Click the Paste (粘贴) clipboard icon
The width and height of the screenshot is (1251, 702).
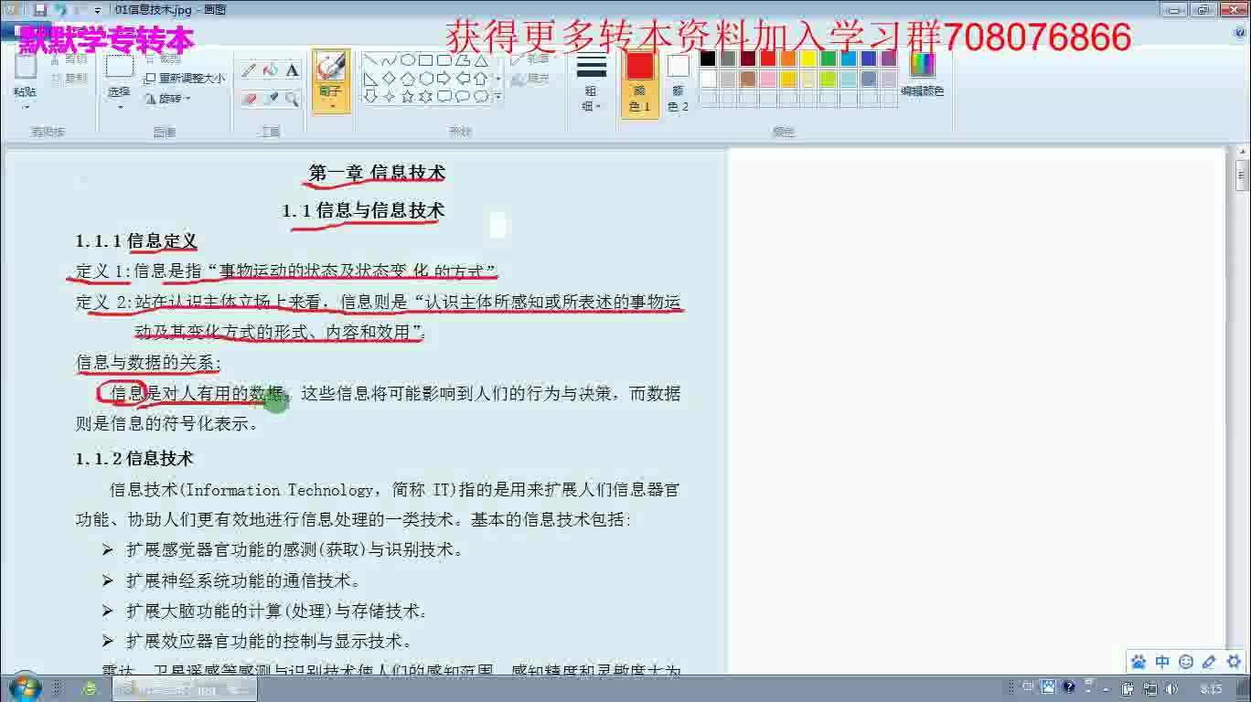[x=26, y=67]
